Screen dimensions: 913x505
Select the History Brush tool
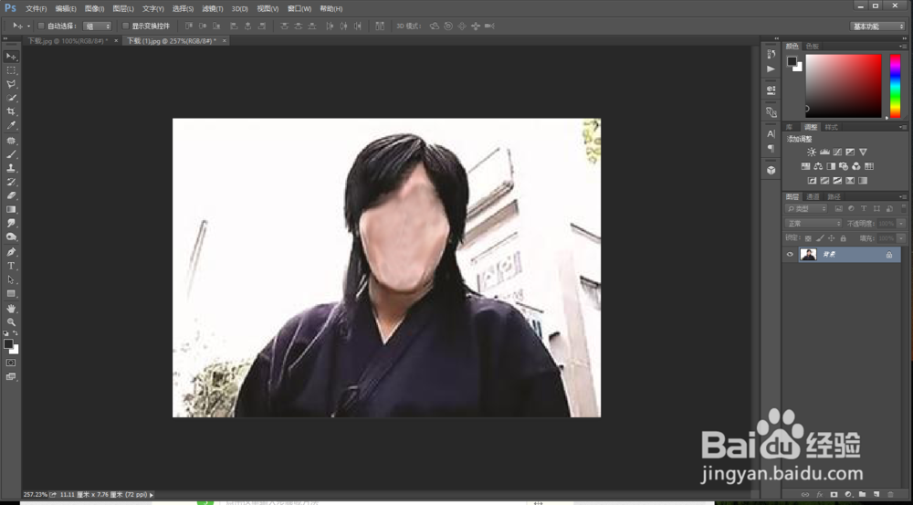[x=11, y=182]
